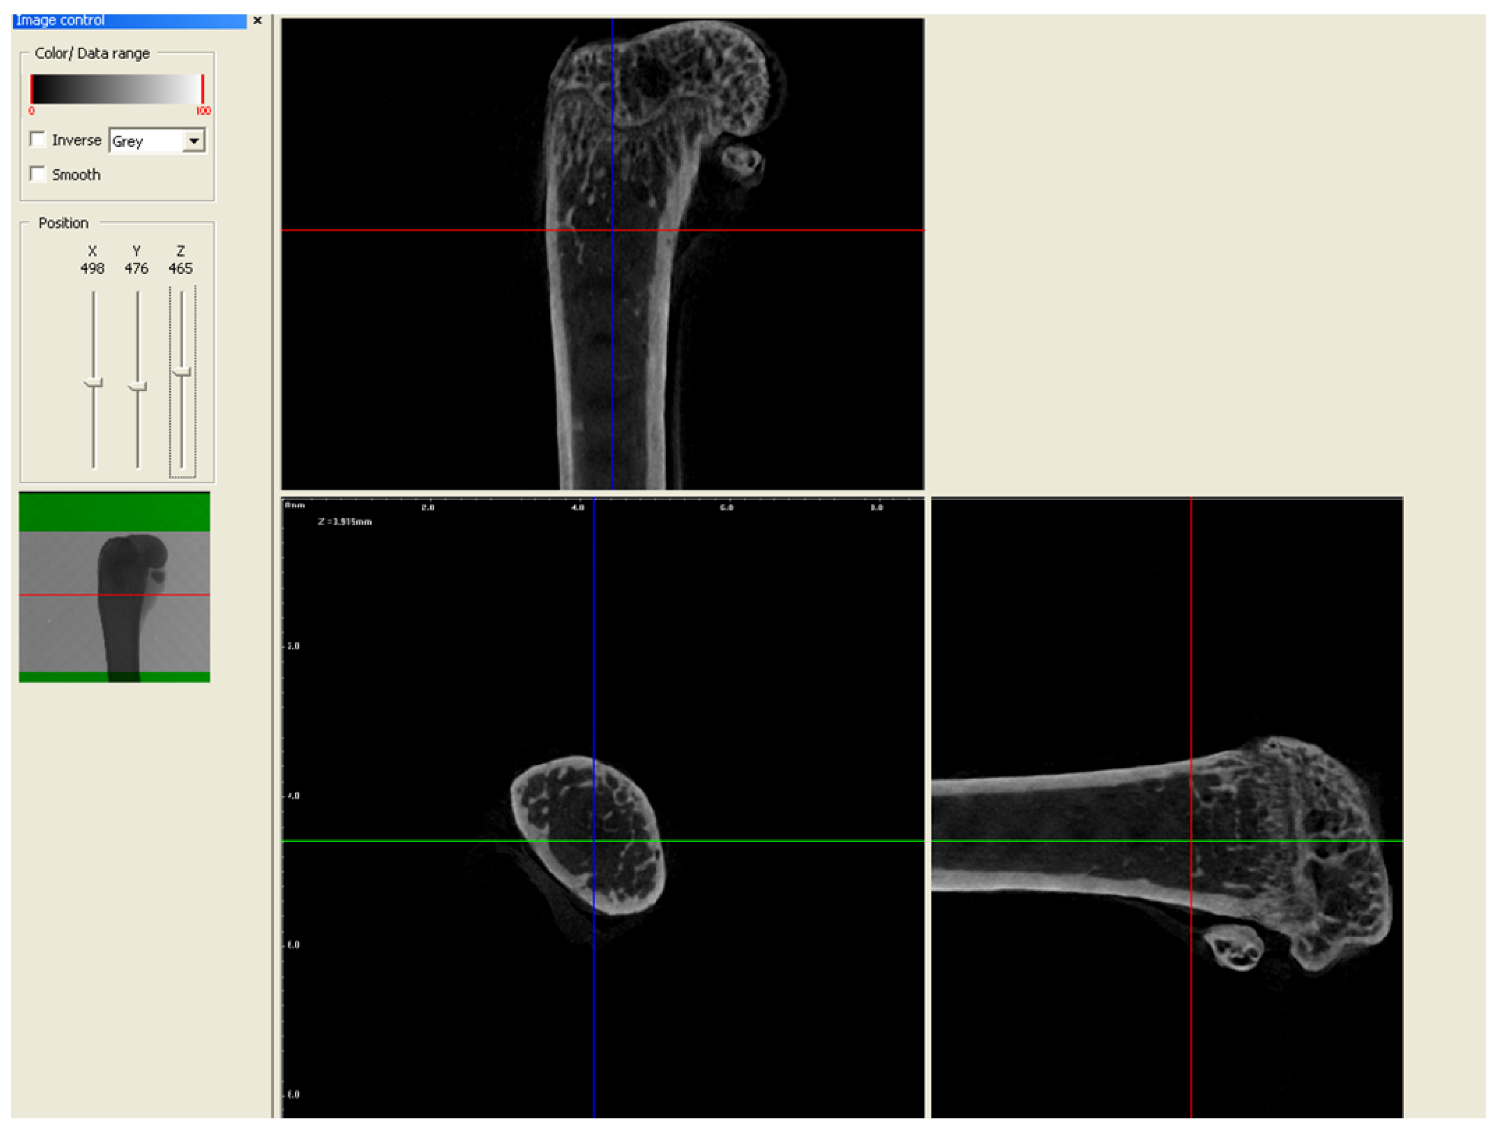Click the top green band in overview thumbnail
1498x1136 pixels.
coord(115,512)
